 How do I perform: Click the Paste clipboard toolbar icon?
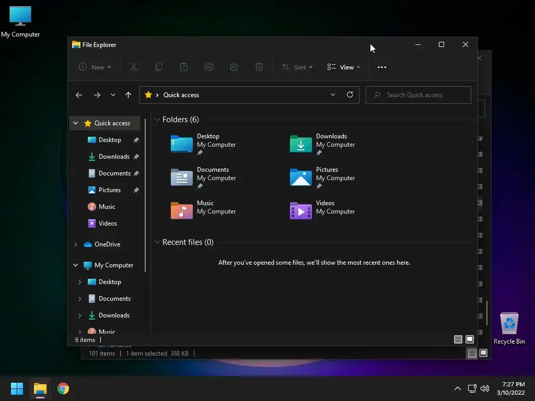pyautogui.click(x=184, y=67)
